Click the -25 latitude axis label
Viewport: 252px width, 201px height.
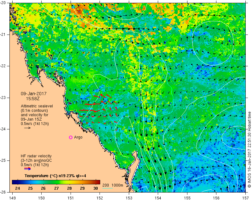click(x=3, y=160)
